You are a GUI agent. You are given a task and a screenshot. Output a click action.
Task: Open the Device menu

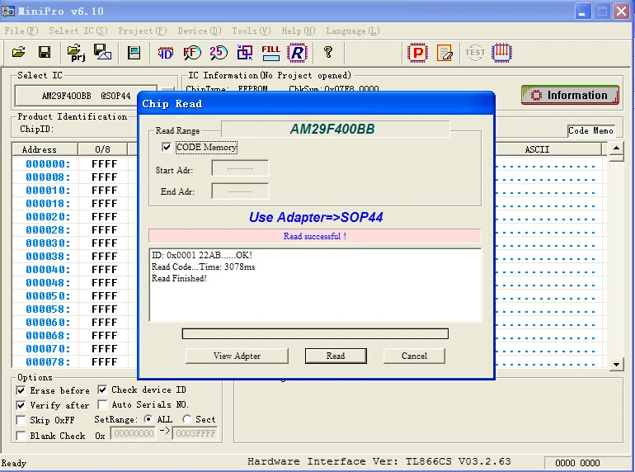point(200,31)
